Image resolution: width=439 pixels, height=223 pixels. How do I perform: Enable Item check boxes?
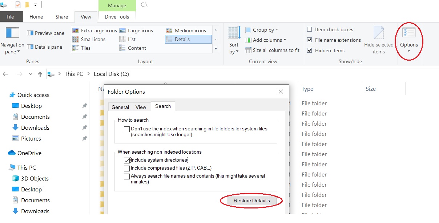click(310, 29)
